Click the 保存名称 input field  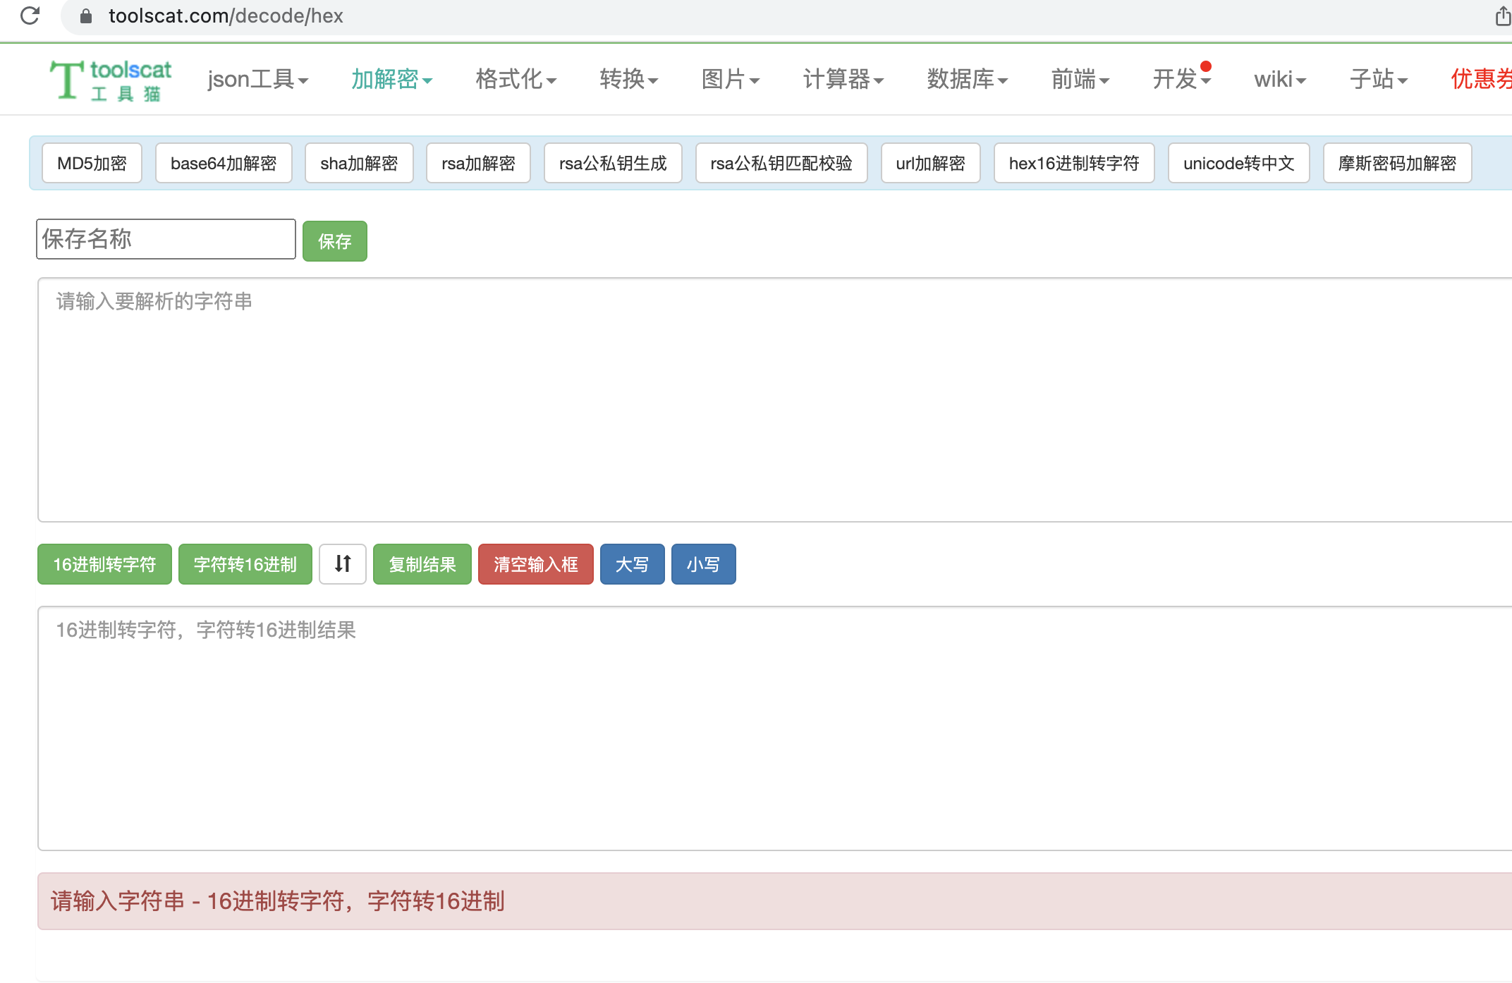(166, 239)
